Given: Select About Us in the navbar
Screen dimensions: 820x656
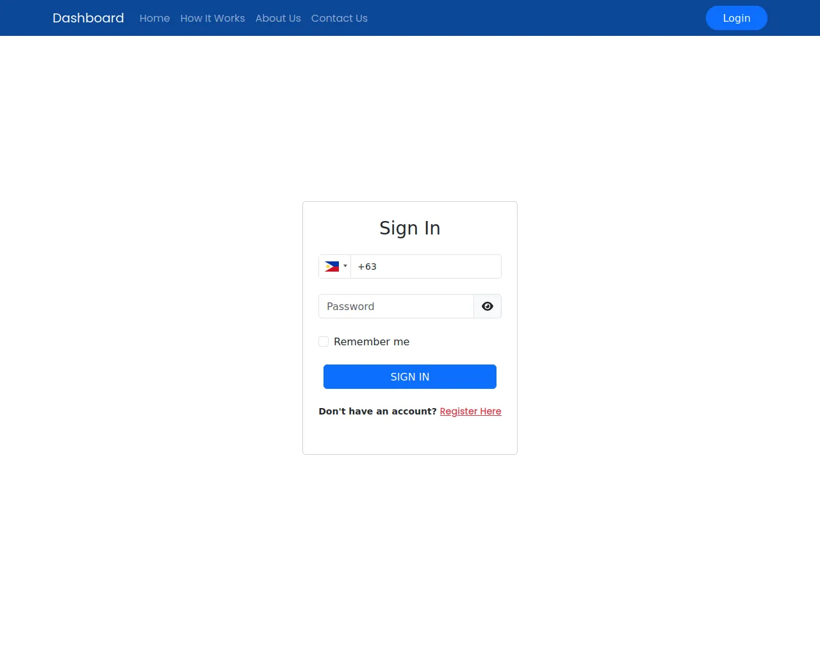Looking at the screenshot, I should 278,18.
